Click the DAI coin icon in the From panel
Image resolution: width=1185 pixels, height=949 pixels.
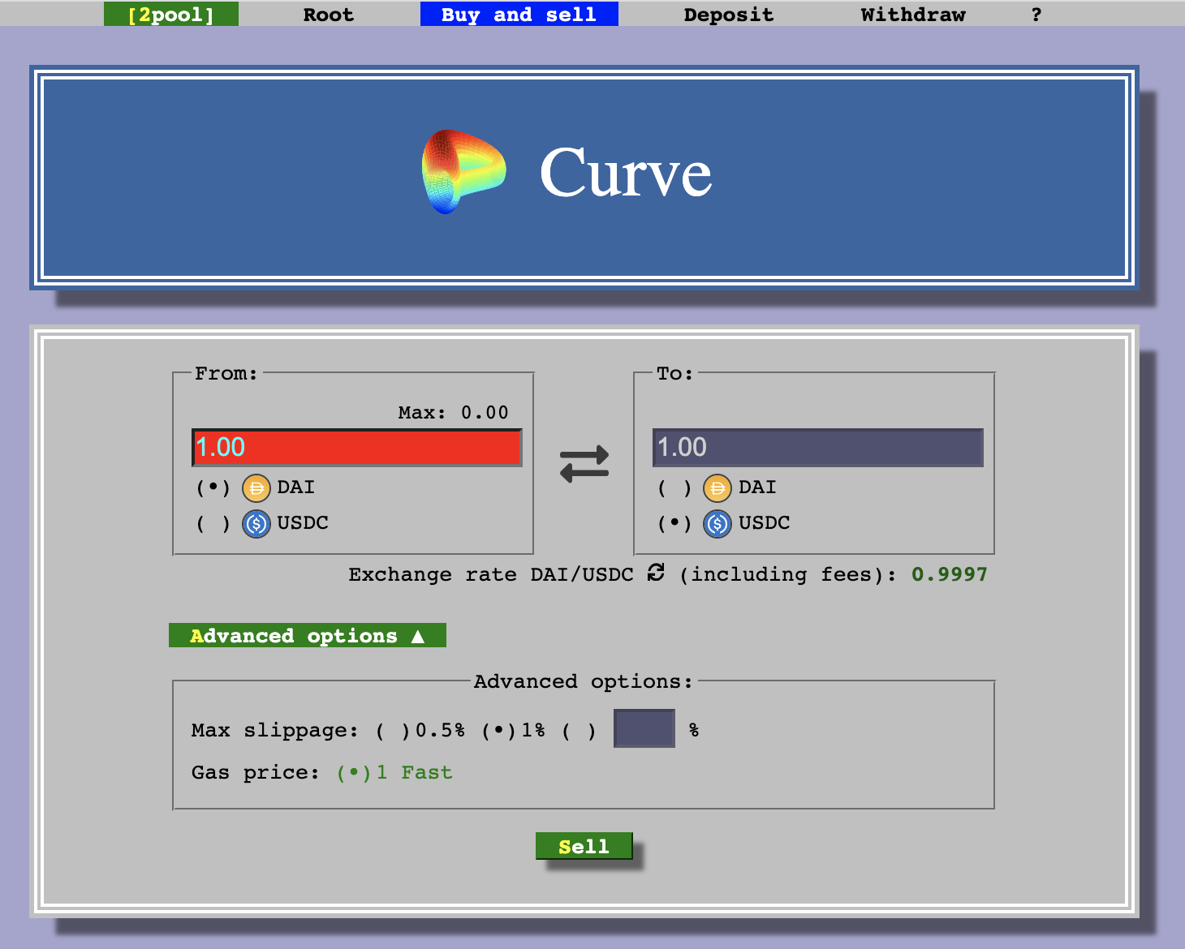[256, 487]
